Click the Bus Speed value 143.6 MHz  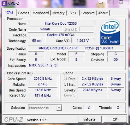coord(43,90)
